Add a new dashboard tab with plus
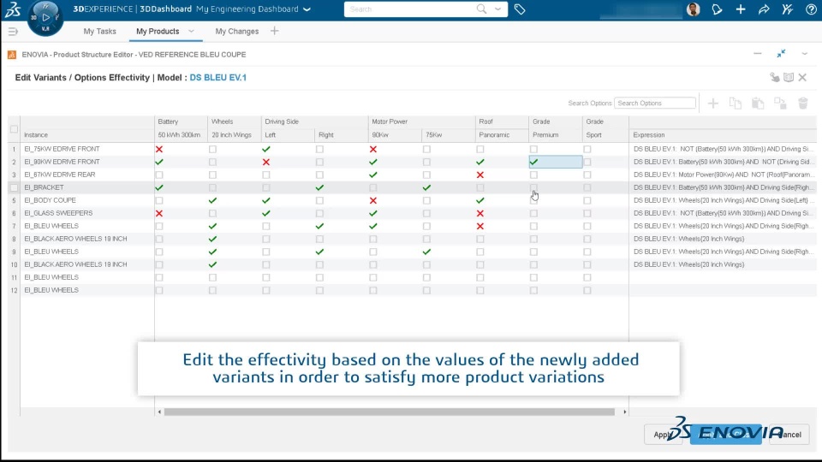This screenshot has height=462, width=822. click(x=274, y=31)
